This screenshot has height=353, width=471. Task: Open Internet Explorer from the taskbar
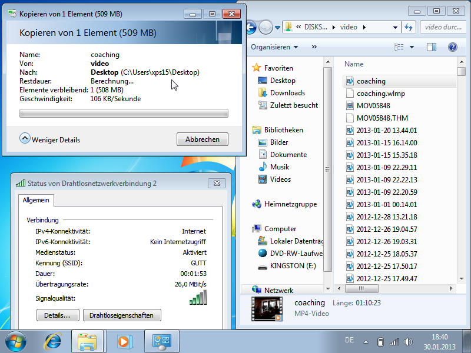[x=54, y=341]
